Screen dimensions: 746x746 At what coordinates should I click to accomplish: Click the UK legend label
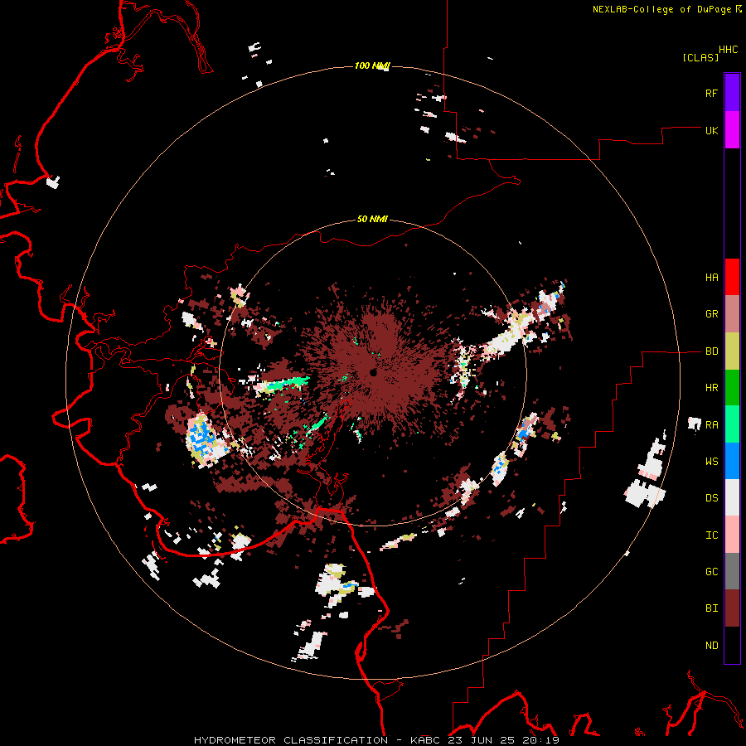pos(711,130)
